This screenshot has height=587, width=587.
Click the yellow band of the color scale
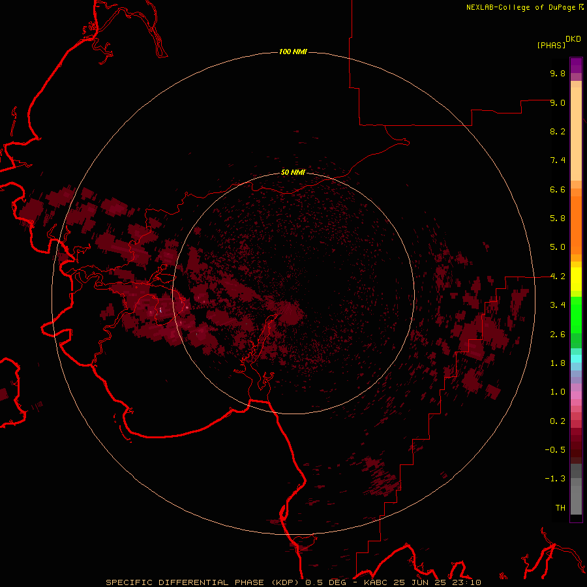(x=576, y=279)
